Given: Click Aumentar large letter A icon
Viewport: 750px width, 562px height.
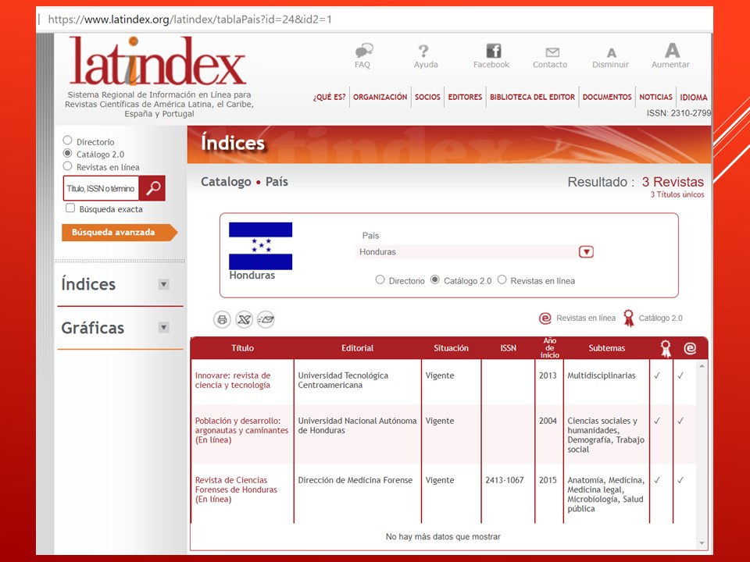Looking at the screenshot, I should point(672,50).
